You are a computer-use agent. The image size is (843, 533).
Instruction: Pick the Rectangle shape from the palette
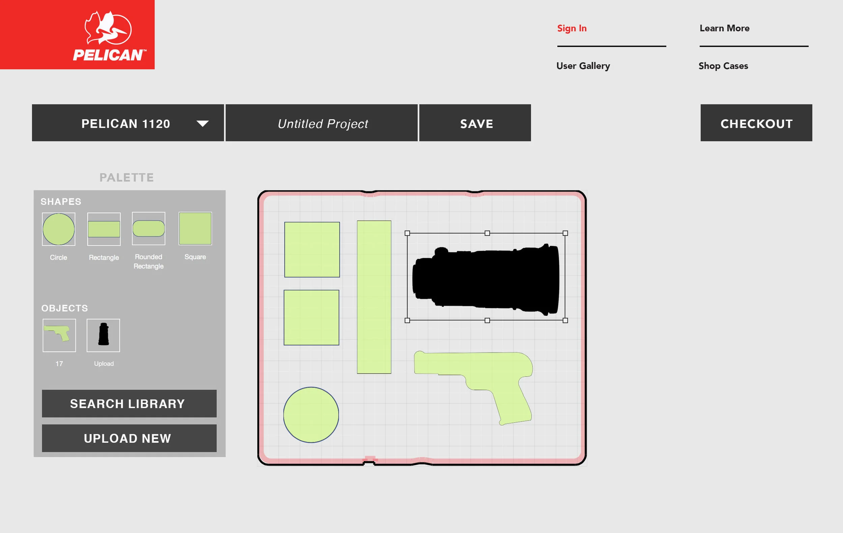pyautogui.click(x=104, y=229)
